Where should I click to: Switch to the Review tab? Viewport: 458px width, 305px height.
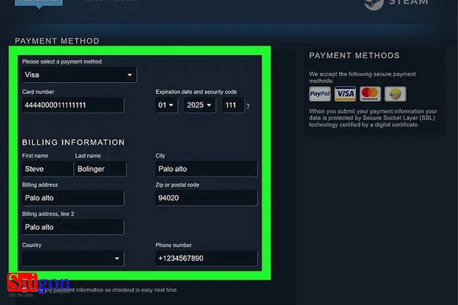(93, 1)
